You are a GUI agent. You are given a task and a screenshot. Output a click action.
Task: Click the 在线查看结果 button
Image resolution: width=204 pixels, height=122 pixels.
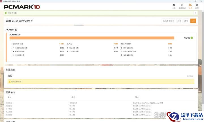click(168, 21)
